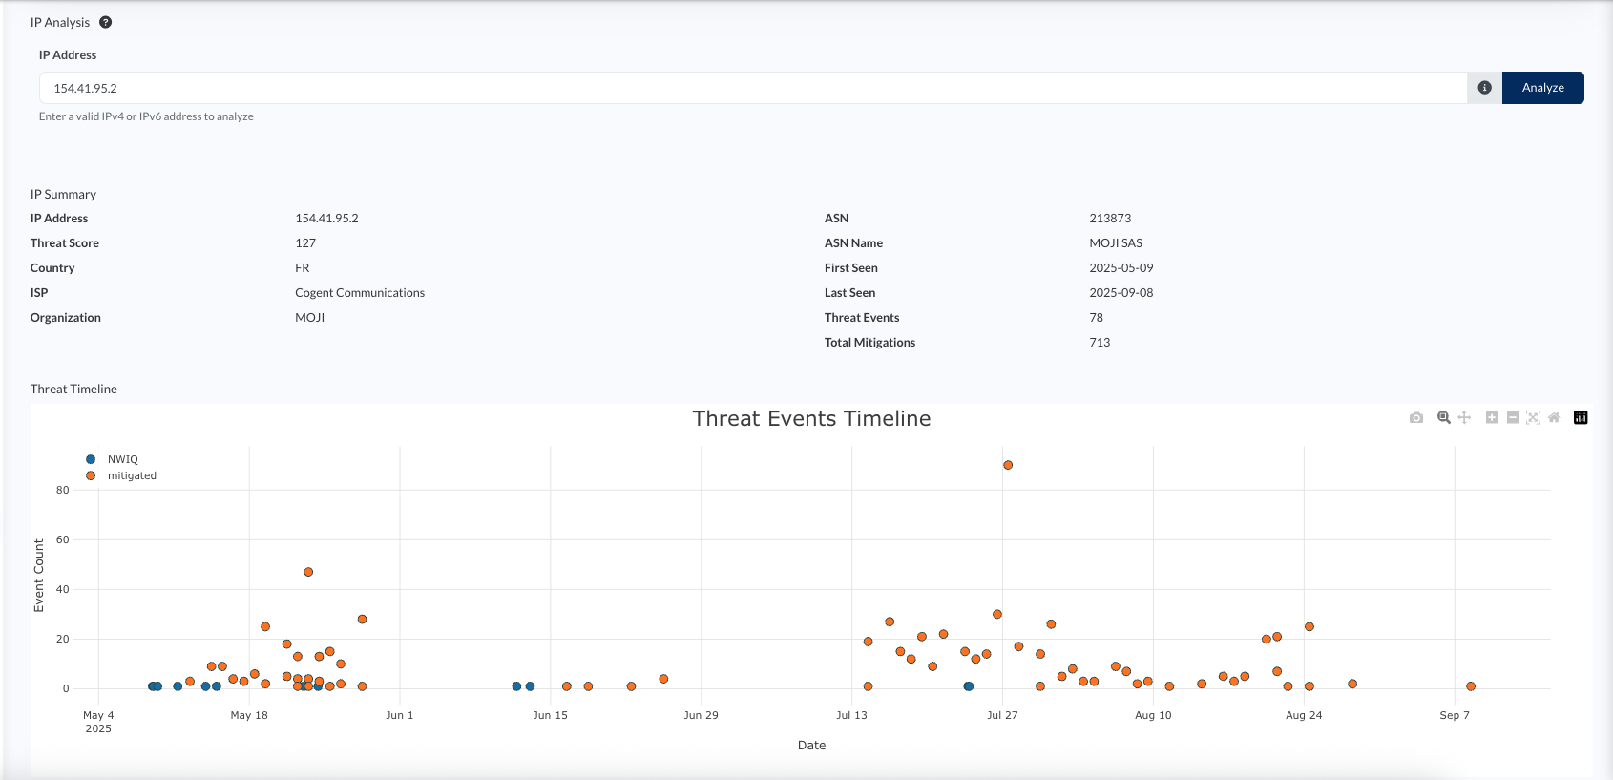
Task: Click the Threat Timeline section heading
Action: pyautogui.click(x=73, y=390)
